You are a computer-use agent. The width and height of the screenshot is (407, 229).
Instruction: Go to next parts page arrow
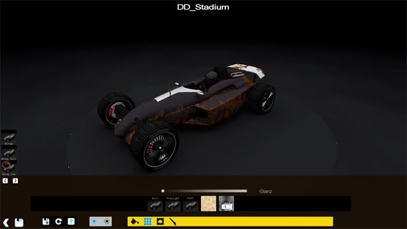[x=15, y=181]
